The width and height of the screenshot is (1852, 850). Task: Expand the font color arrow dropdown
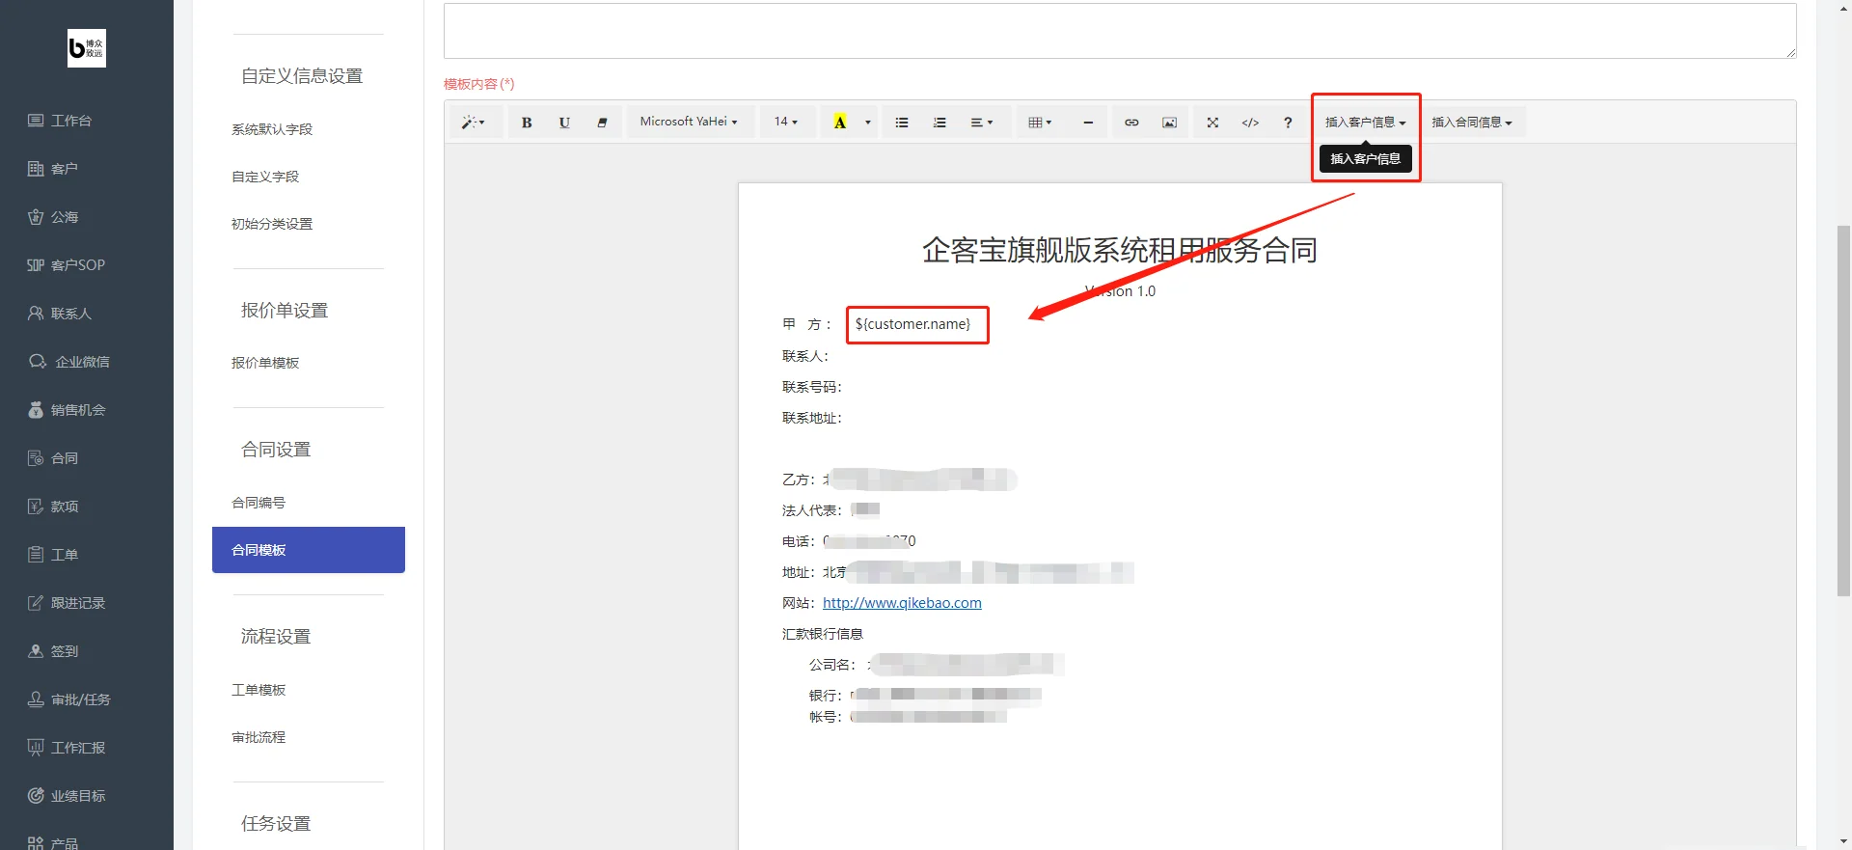point(868,123)
